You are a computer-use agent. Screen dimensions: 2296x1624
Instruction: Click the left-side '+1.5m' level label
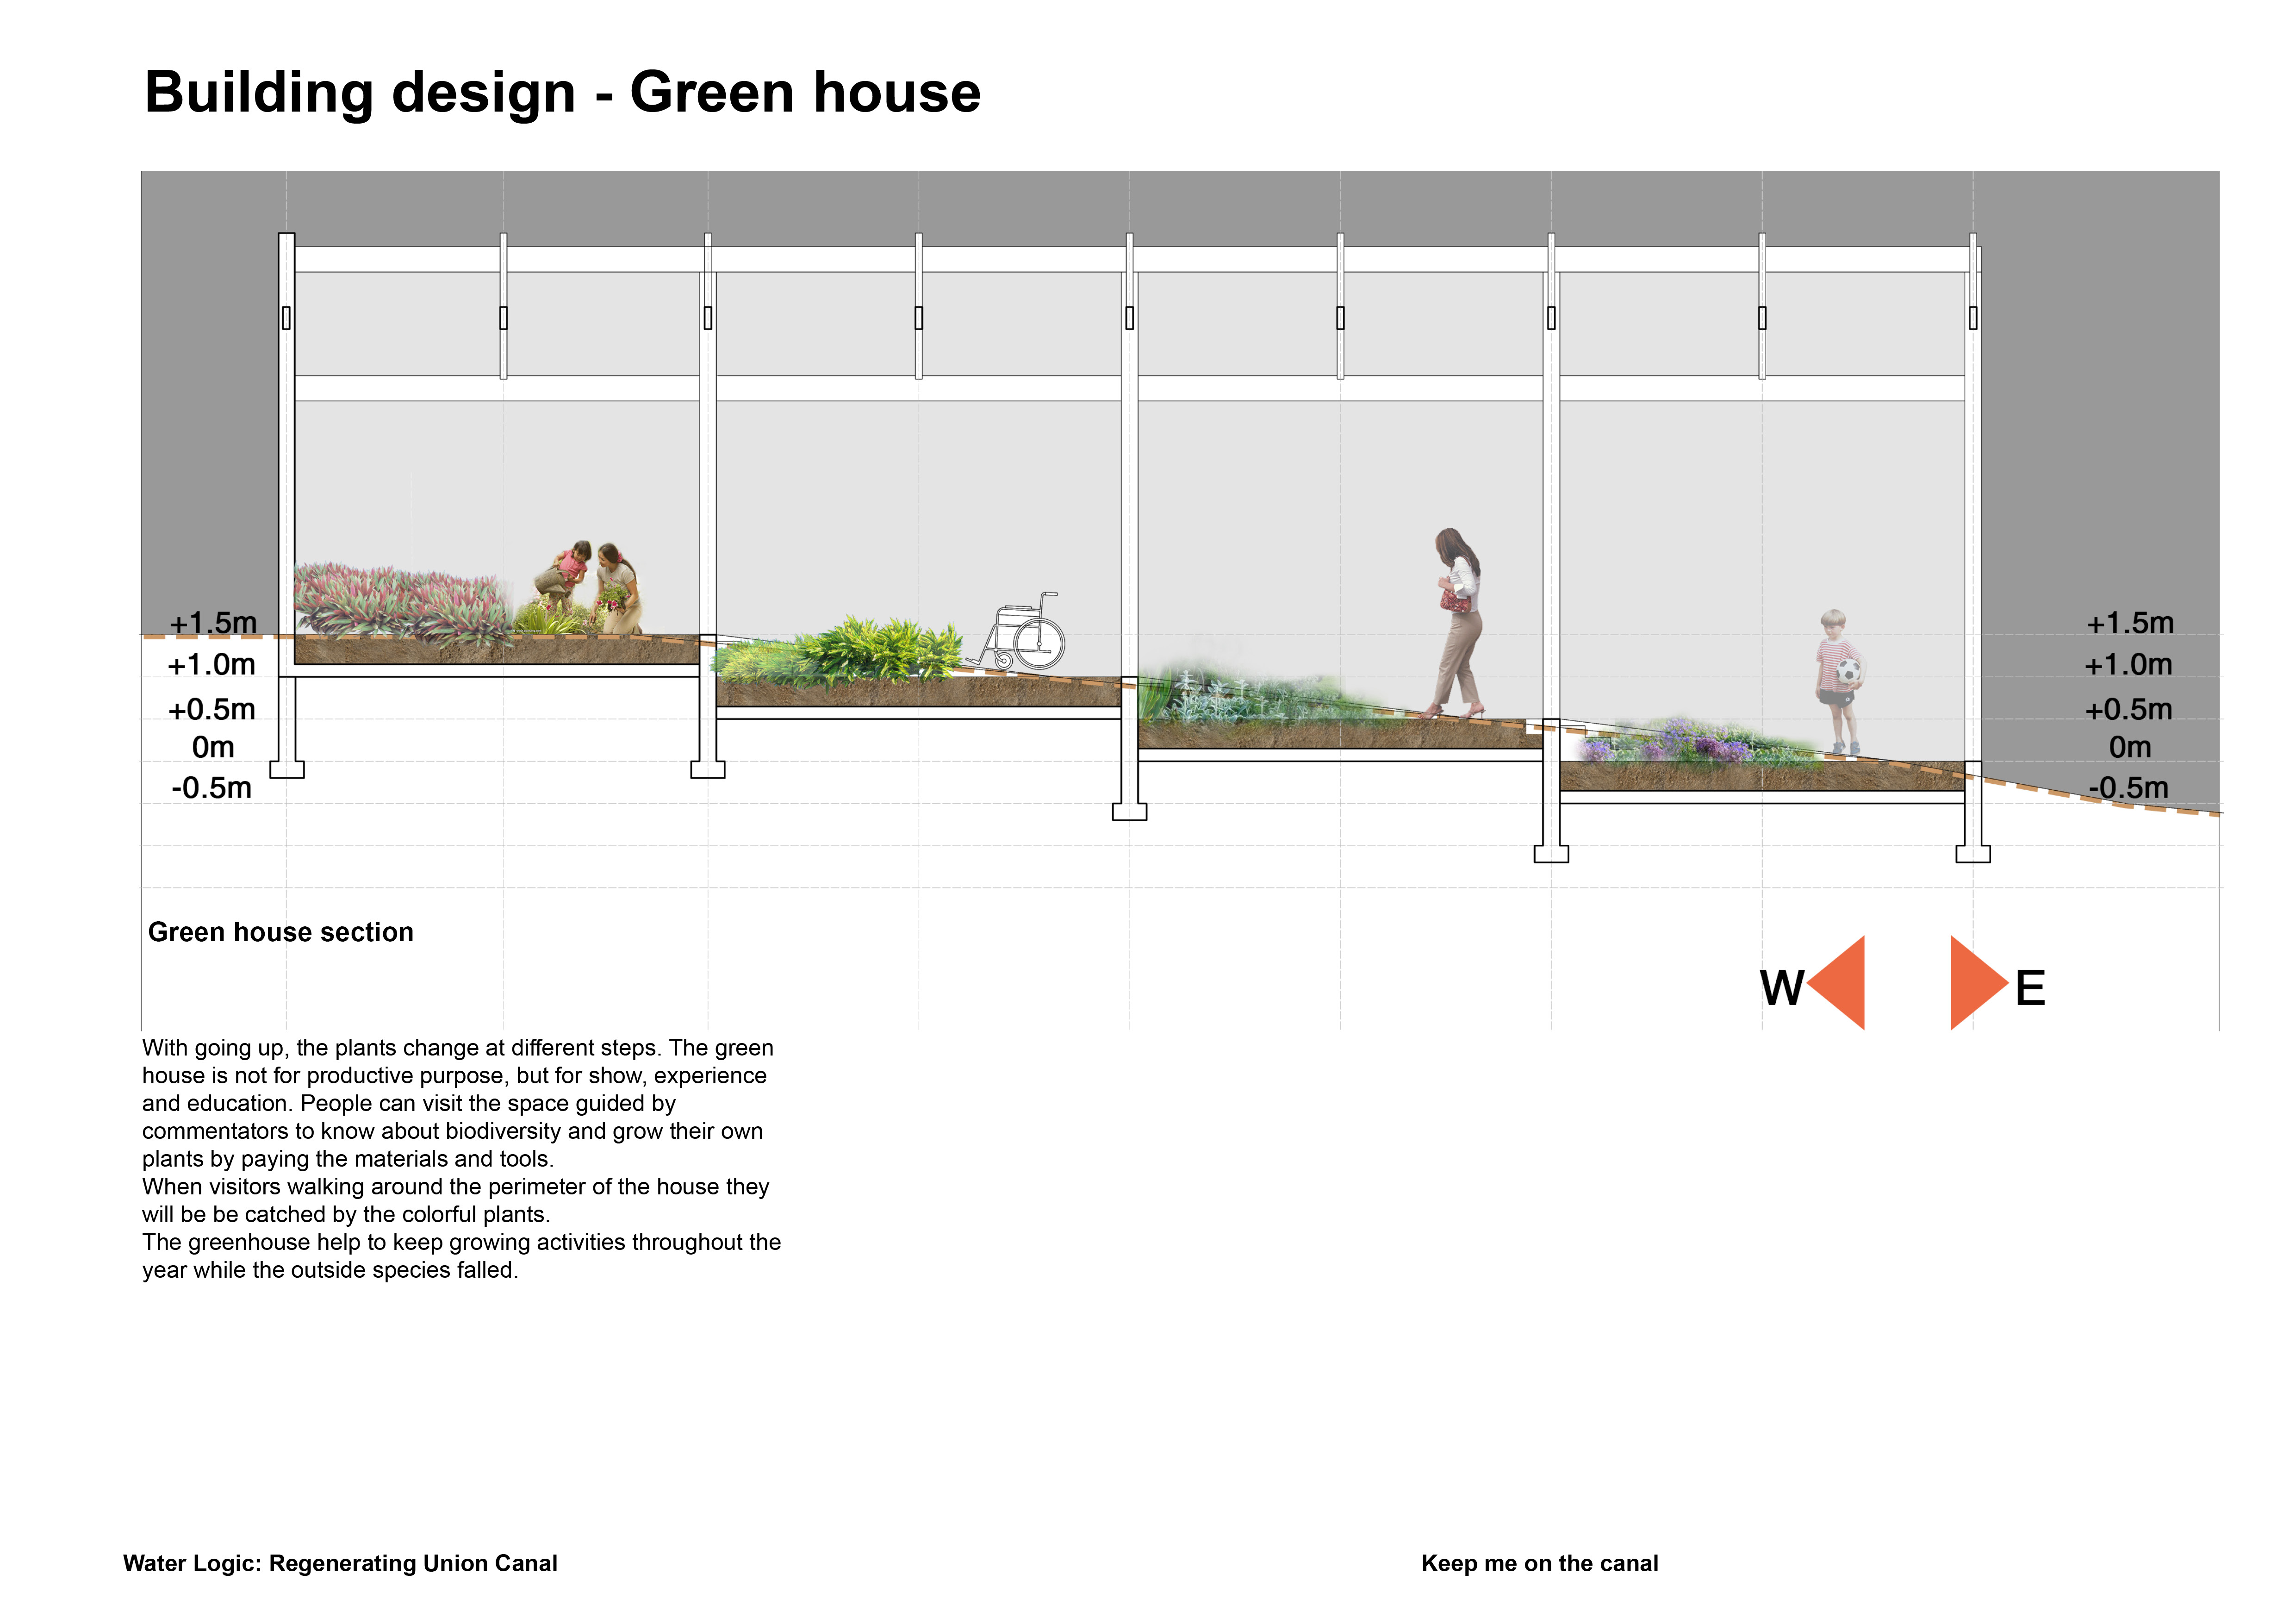[x=213, y=622]
